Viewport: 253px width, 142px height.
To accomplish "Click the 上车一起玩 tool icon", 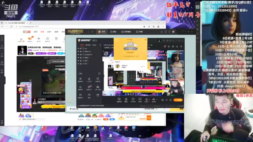I will point(98,87).
